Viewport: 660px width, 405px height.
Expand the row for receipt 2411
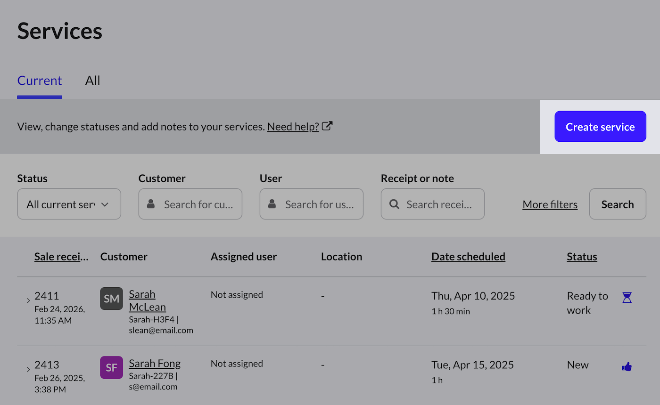pyautogui.click(x=28, y=300)
